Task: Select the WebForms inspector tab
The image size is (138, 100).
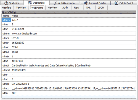Action: click(37, 8)
